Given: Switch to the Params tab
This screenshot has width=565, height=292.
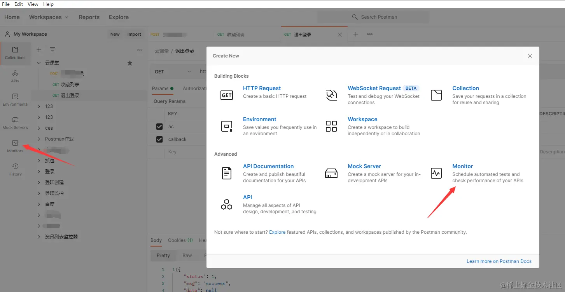Looking at the screenshot, I should tap(163, 89).
